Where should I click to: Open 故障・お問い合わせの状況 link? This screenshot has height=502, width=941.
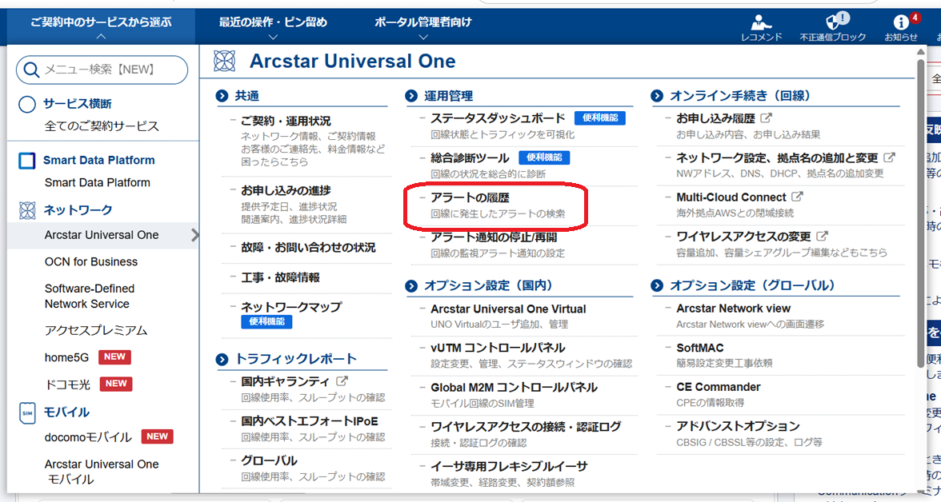point(309,248)
